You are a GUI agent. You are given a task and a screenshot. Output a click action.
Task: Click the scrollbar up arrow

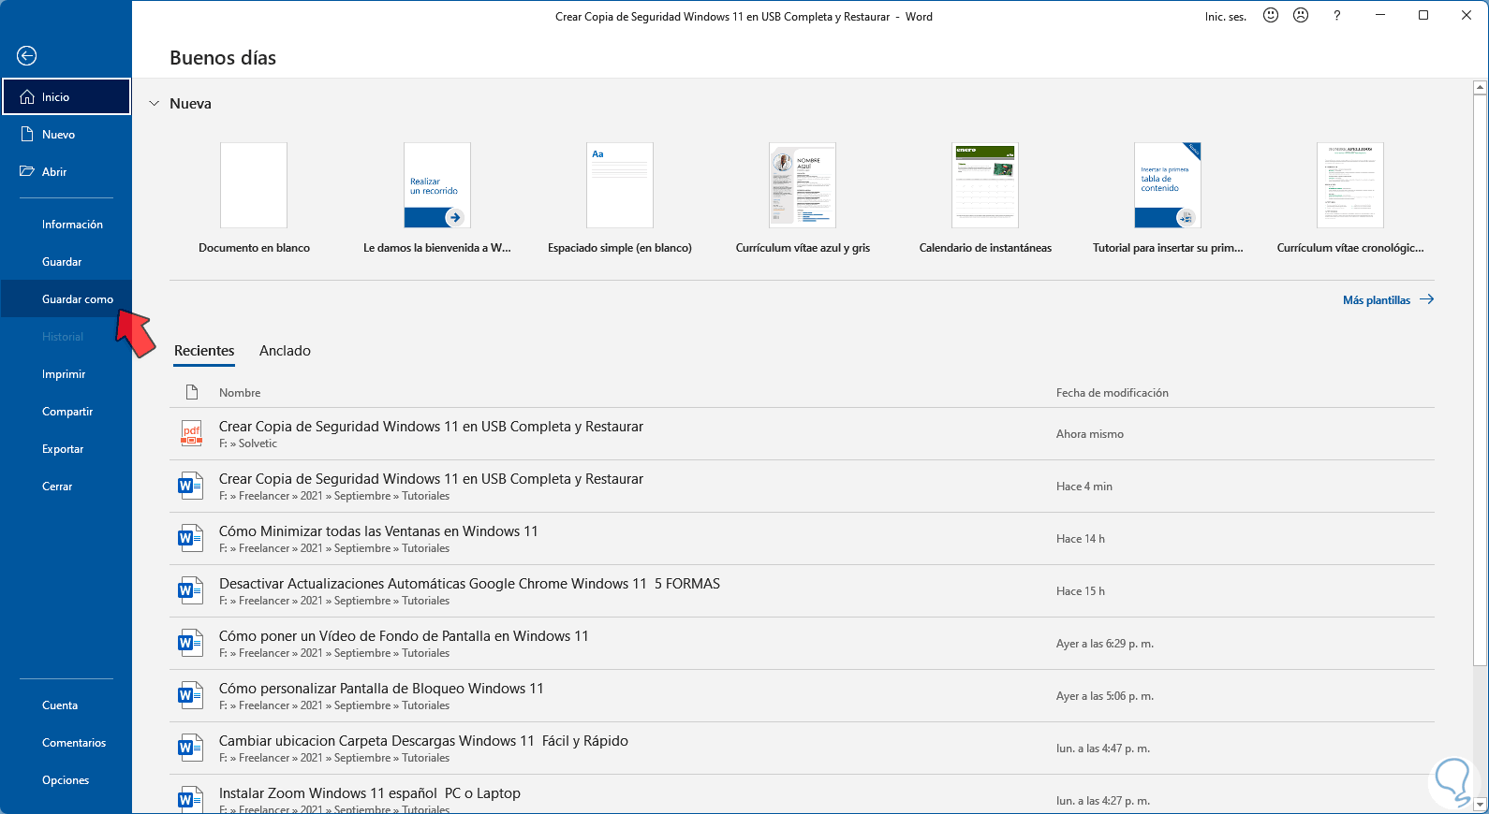pos(1480,88)
